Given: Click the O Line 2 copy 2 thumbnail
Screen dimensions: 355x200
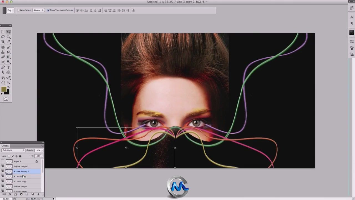Looking at the screenshot, I should coord(9,166).
